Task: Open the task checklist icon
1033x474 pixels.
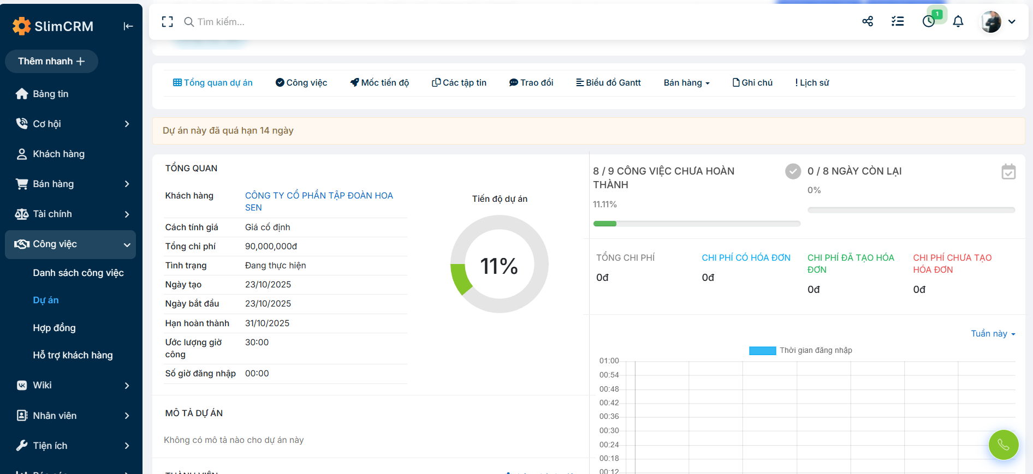Action: click(898, 21)
